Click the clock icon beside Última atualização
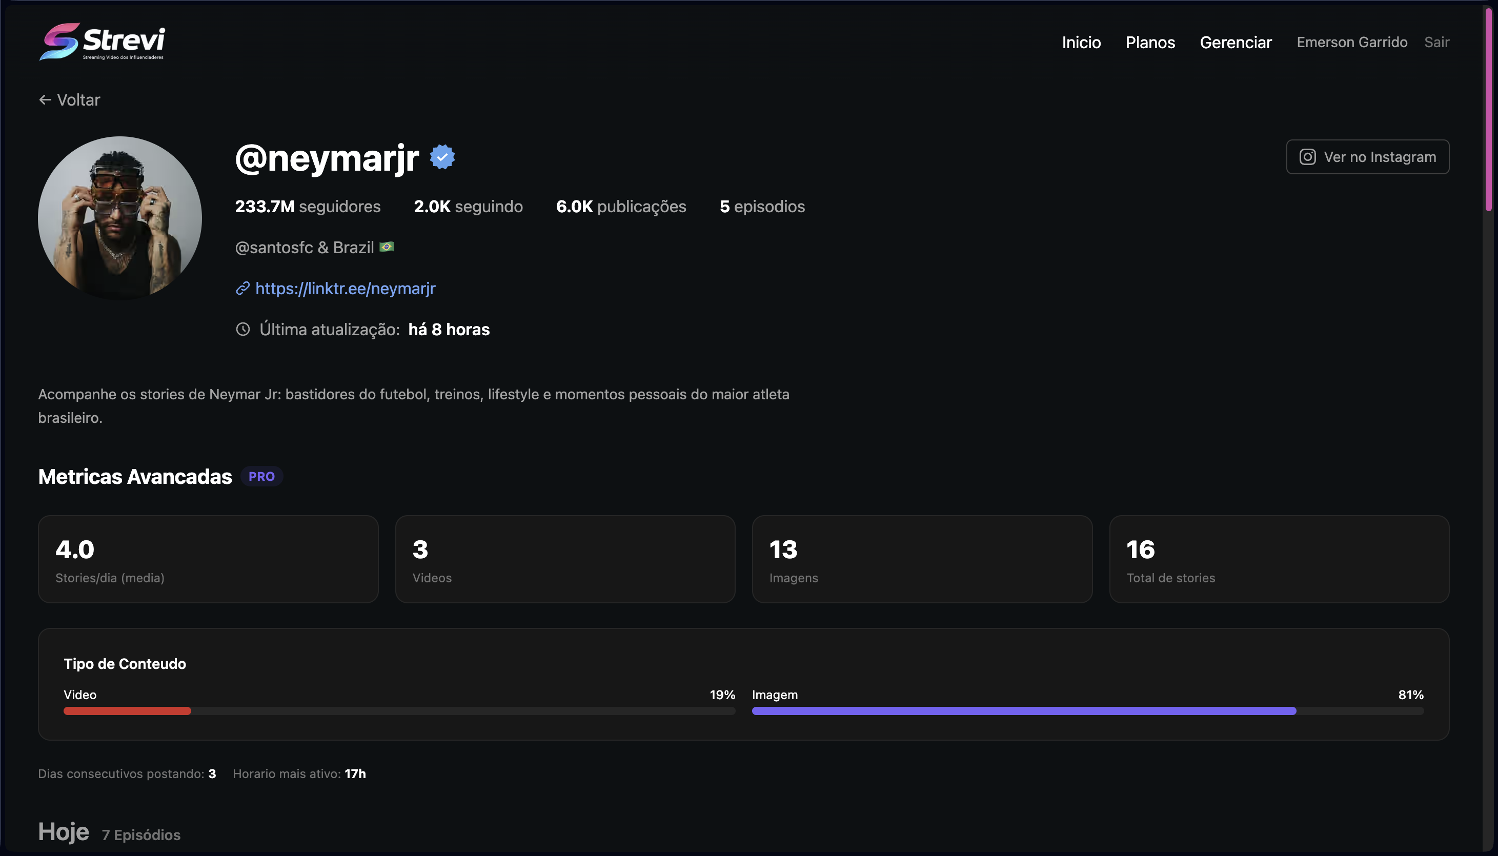 [243, 329]
